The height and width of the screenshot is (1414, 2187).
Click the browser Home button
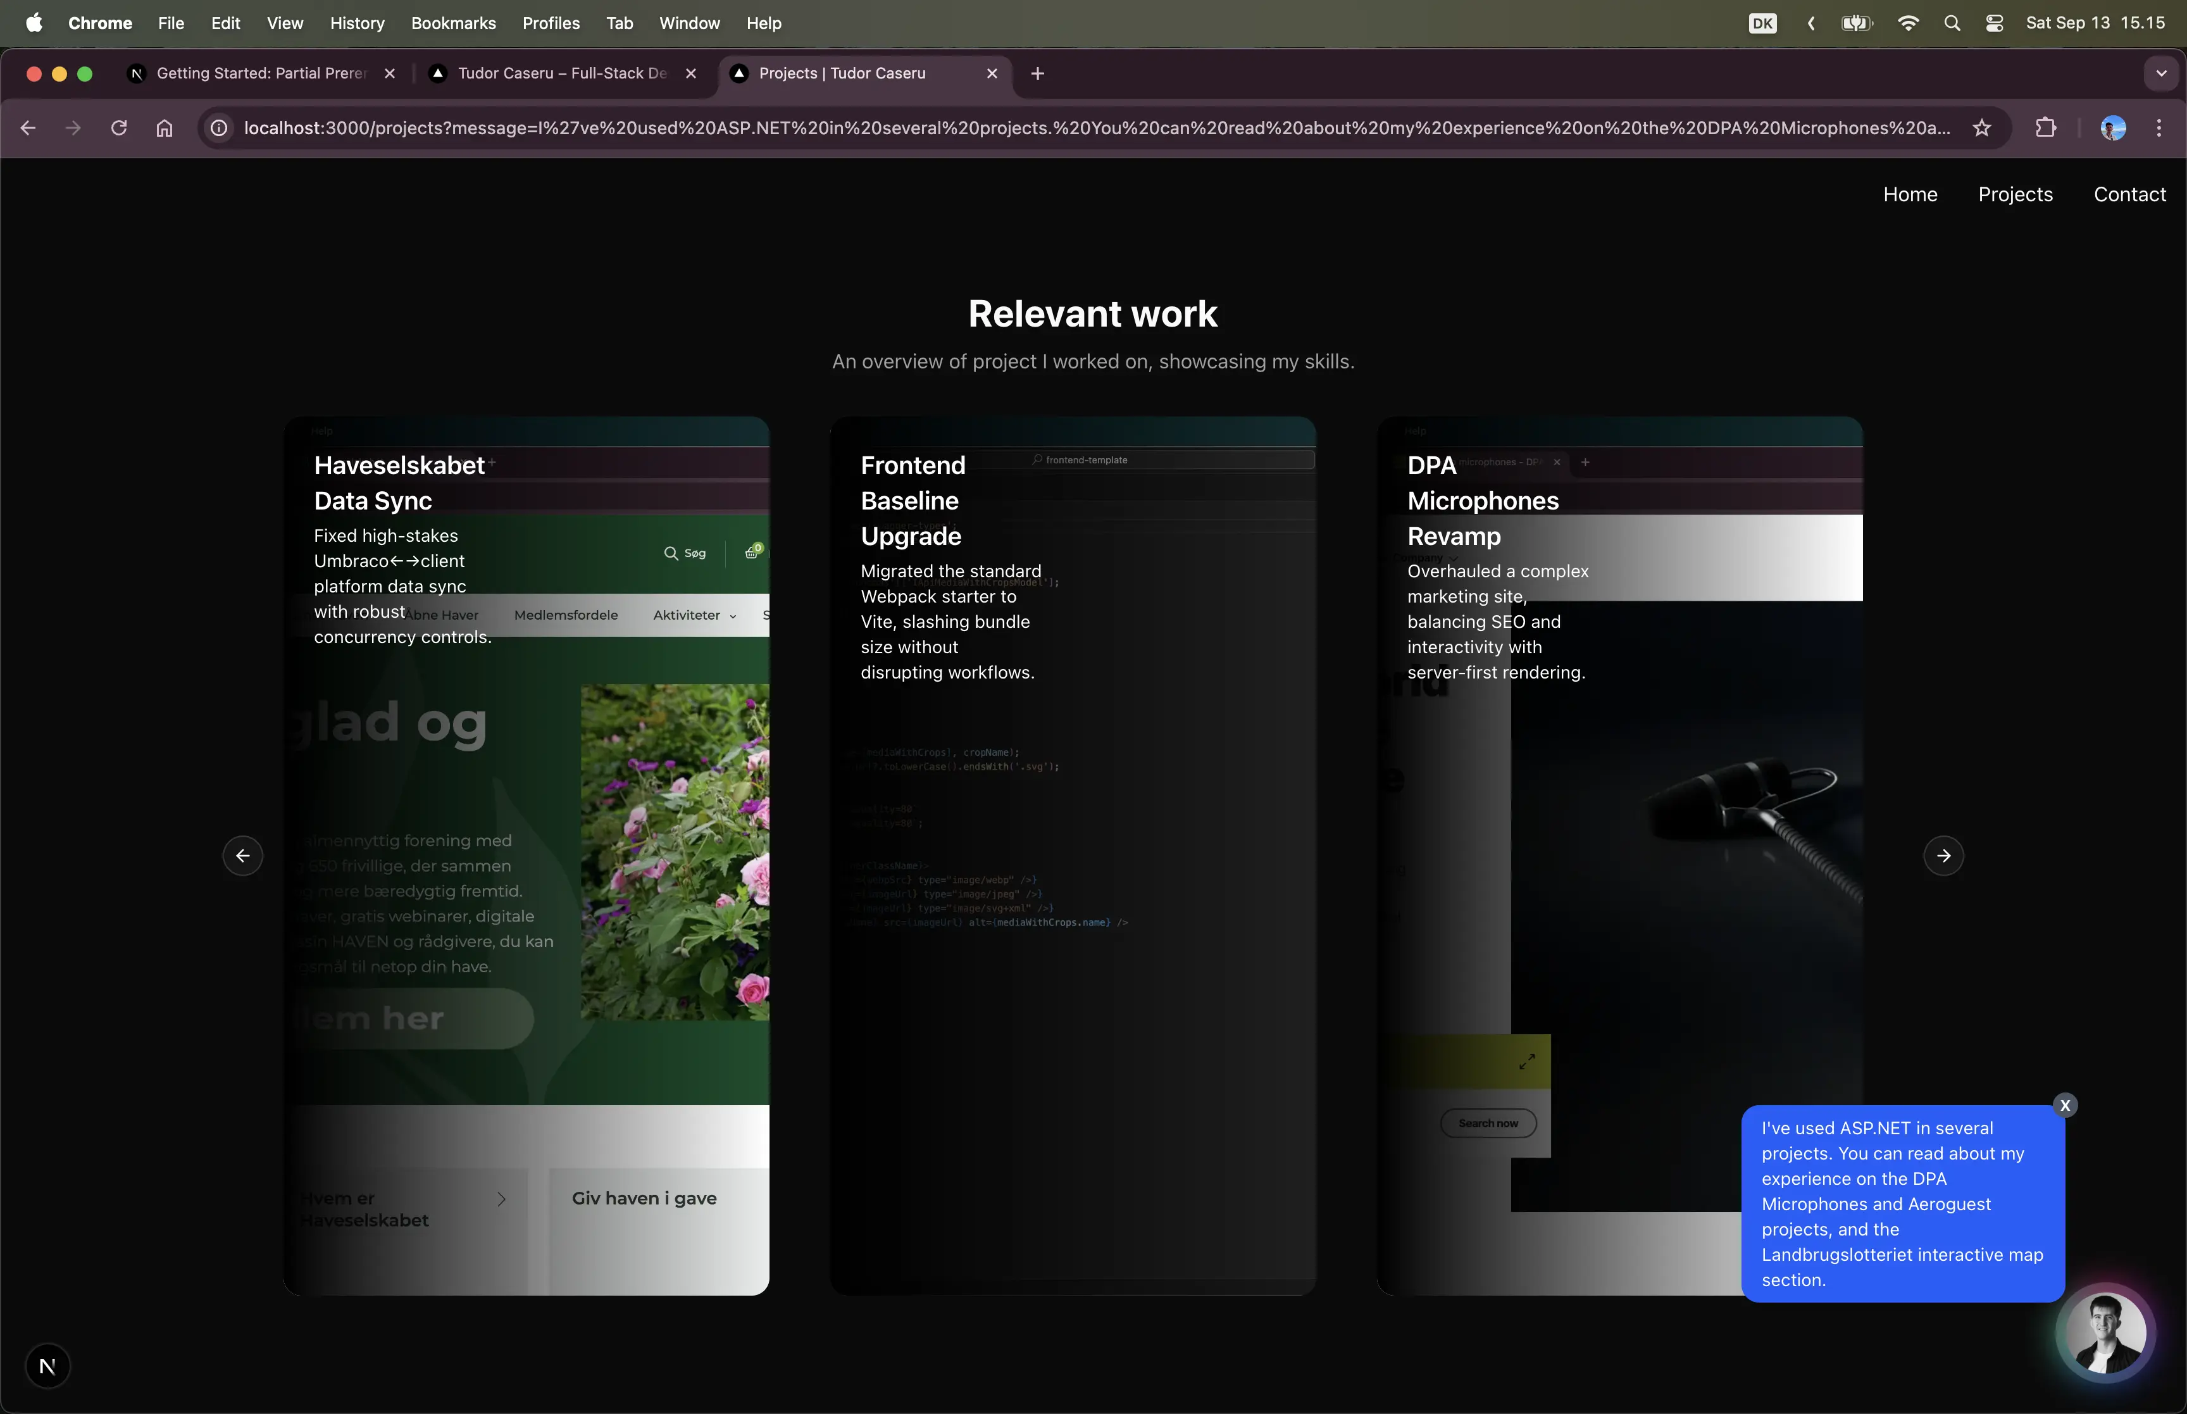pos(165,128)
